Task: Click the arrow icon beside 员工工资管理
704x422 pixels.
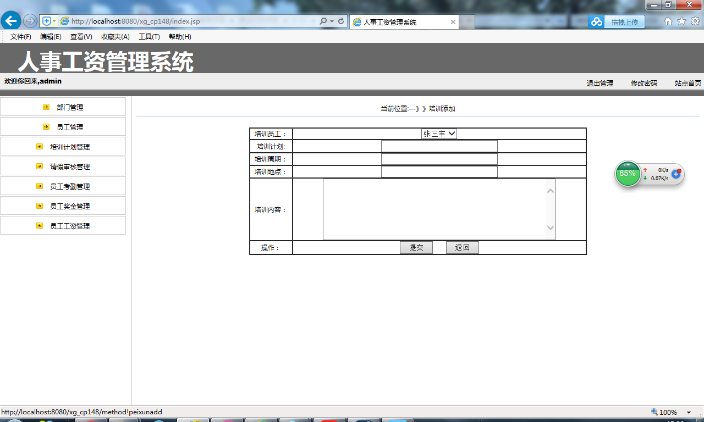Action: (40, 226)
